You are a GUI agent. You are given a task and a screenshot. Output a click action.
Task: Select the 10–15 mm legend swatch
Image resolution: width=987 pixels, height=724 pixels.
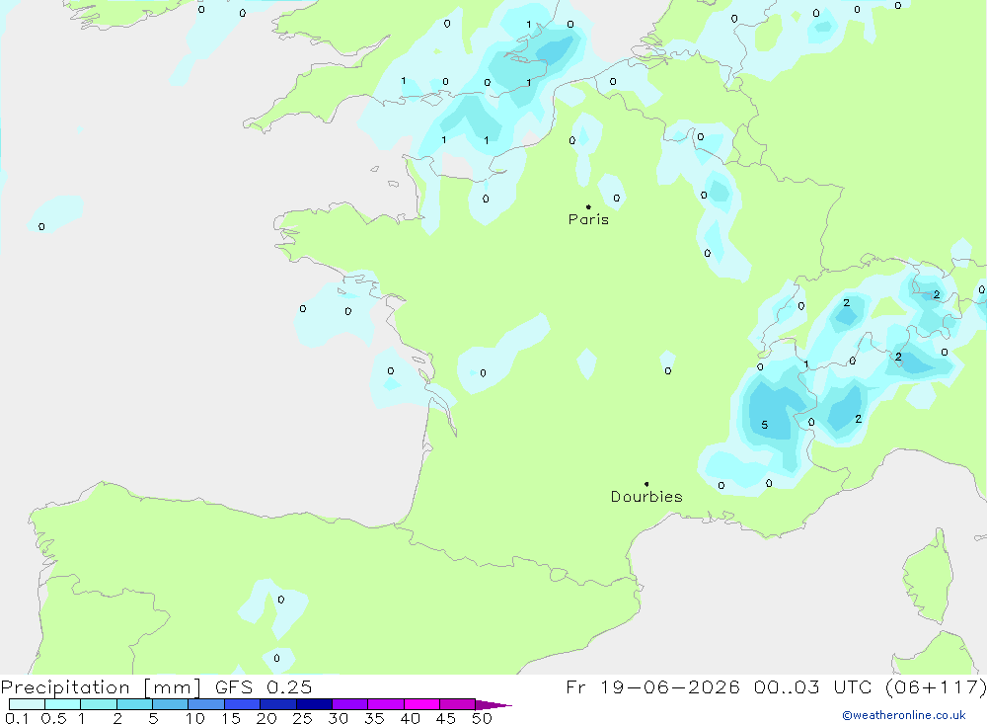206,704
